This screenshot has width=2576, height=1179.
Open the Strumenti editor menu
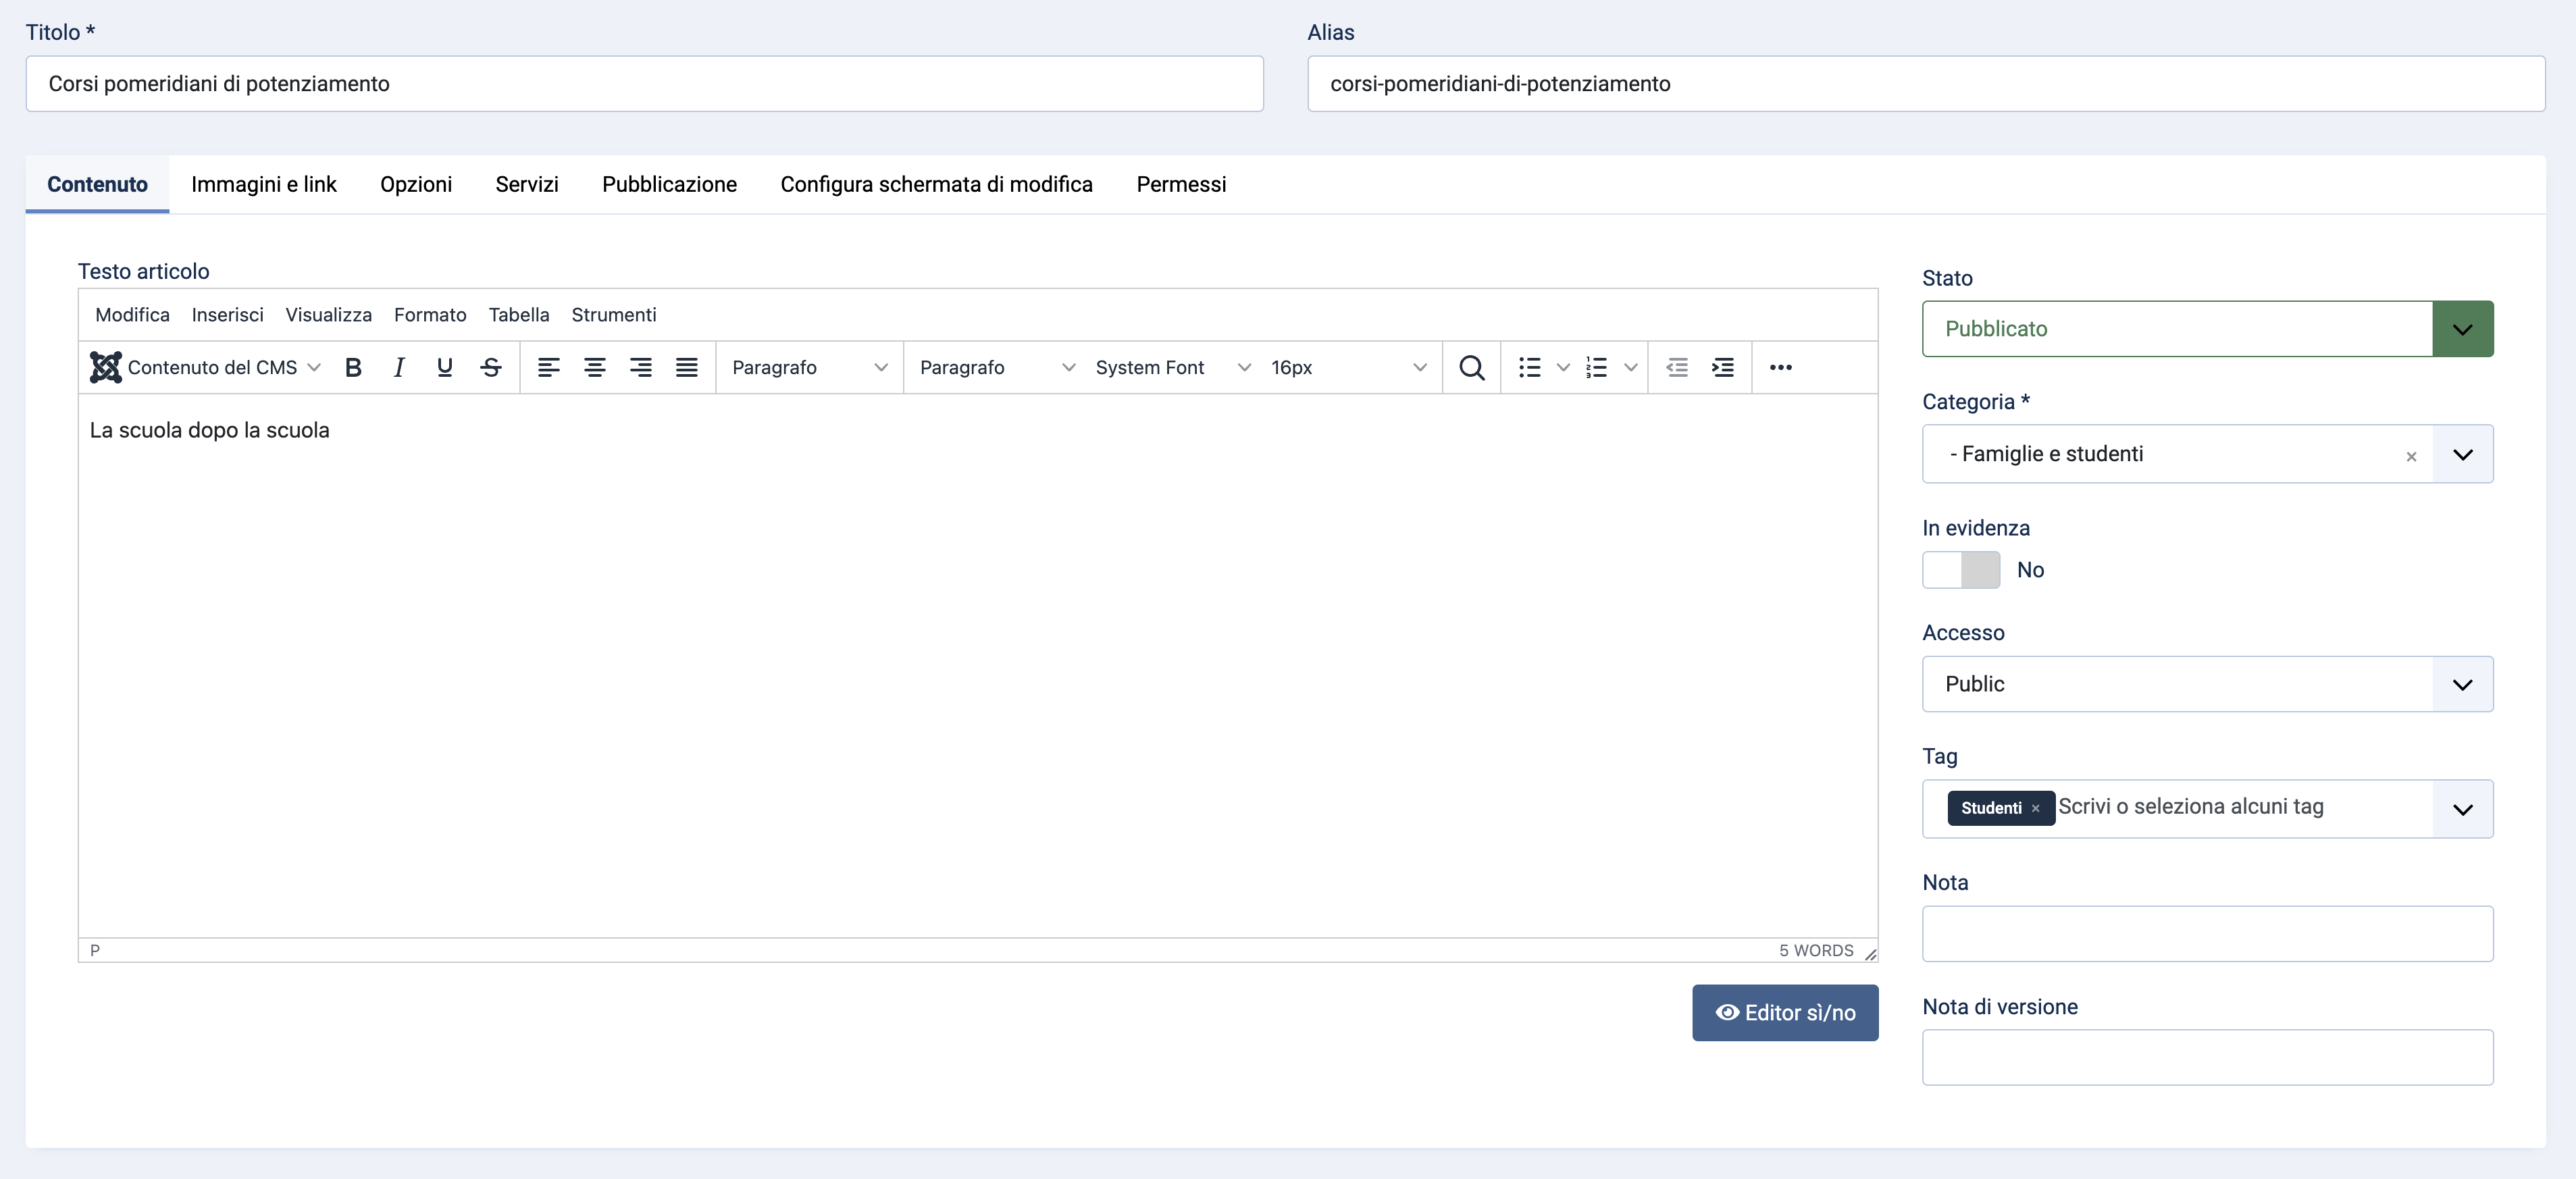[x=614, y=315]
